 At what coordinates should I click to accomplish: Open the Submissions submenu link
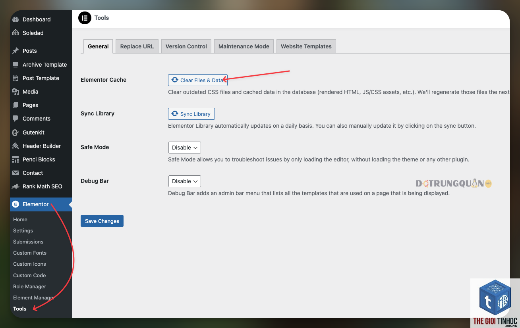pos(28,242)
